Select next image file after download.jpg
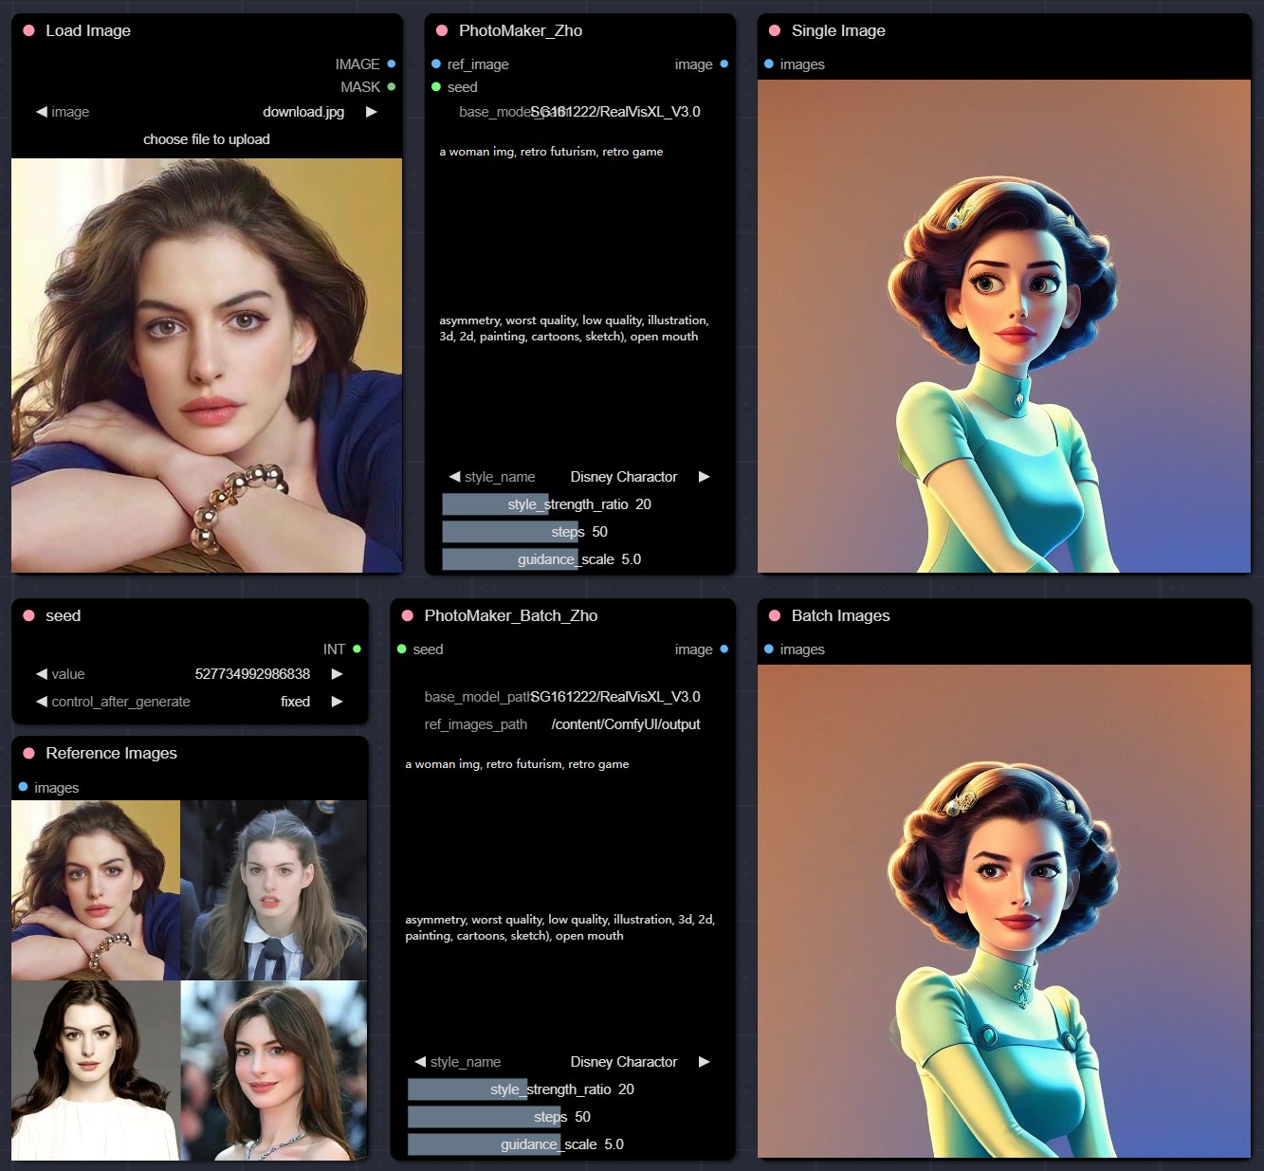Screen dimensions: 1264x1171 [x=372, y=112]
